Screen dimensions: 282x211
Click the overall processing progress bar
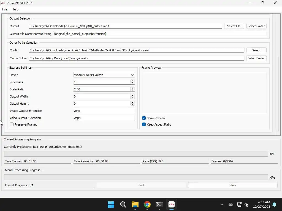(x=136, y=177)
